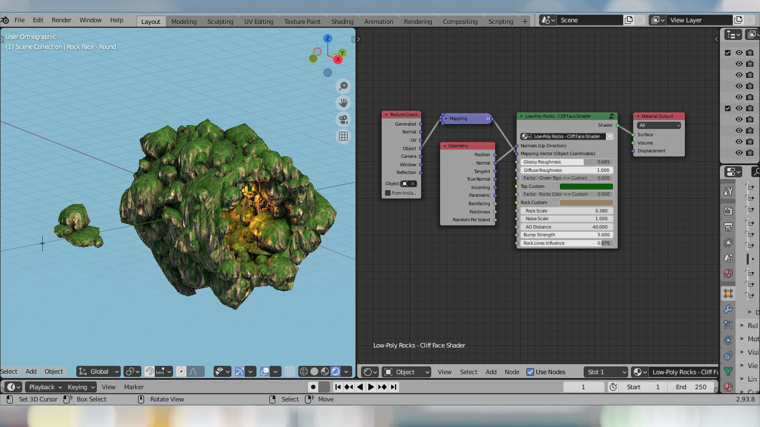Open the Global transform orientation dropdown
Image resolution: width=760 pixels, height=427 pixels.
pos(98,371)
